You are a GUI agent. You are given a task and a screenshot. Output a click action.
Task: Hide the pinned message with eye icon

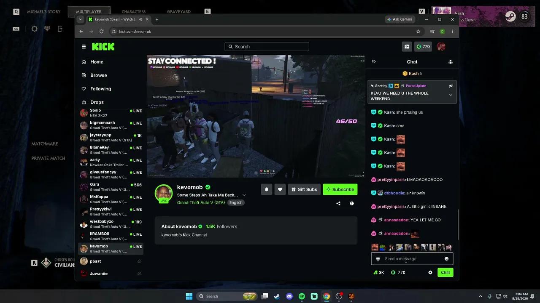tap(451, 86)
